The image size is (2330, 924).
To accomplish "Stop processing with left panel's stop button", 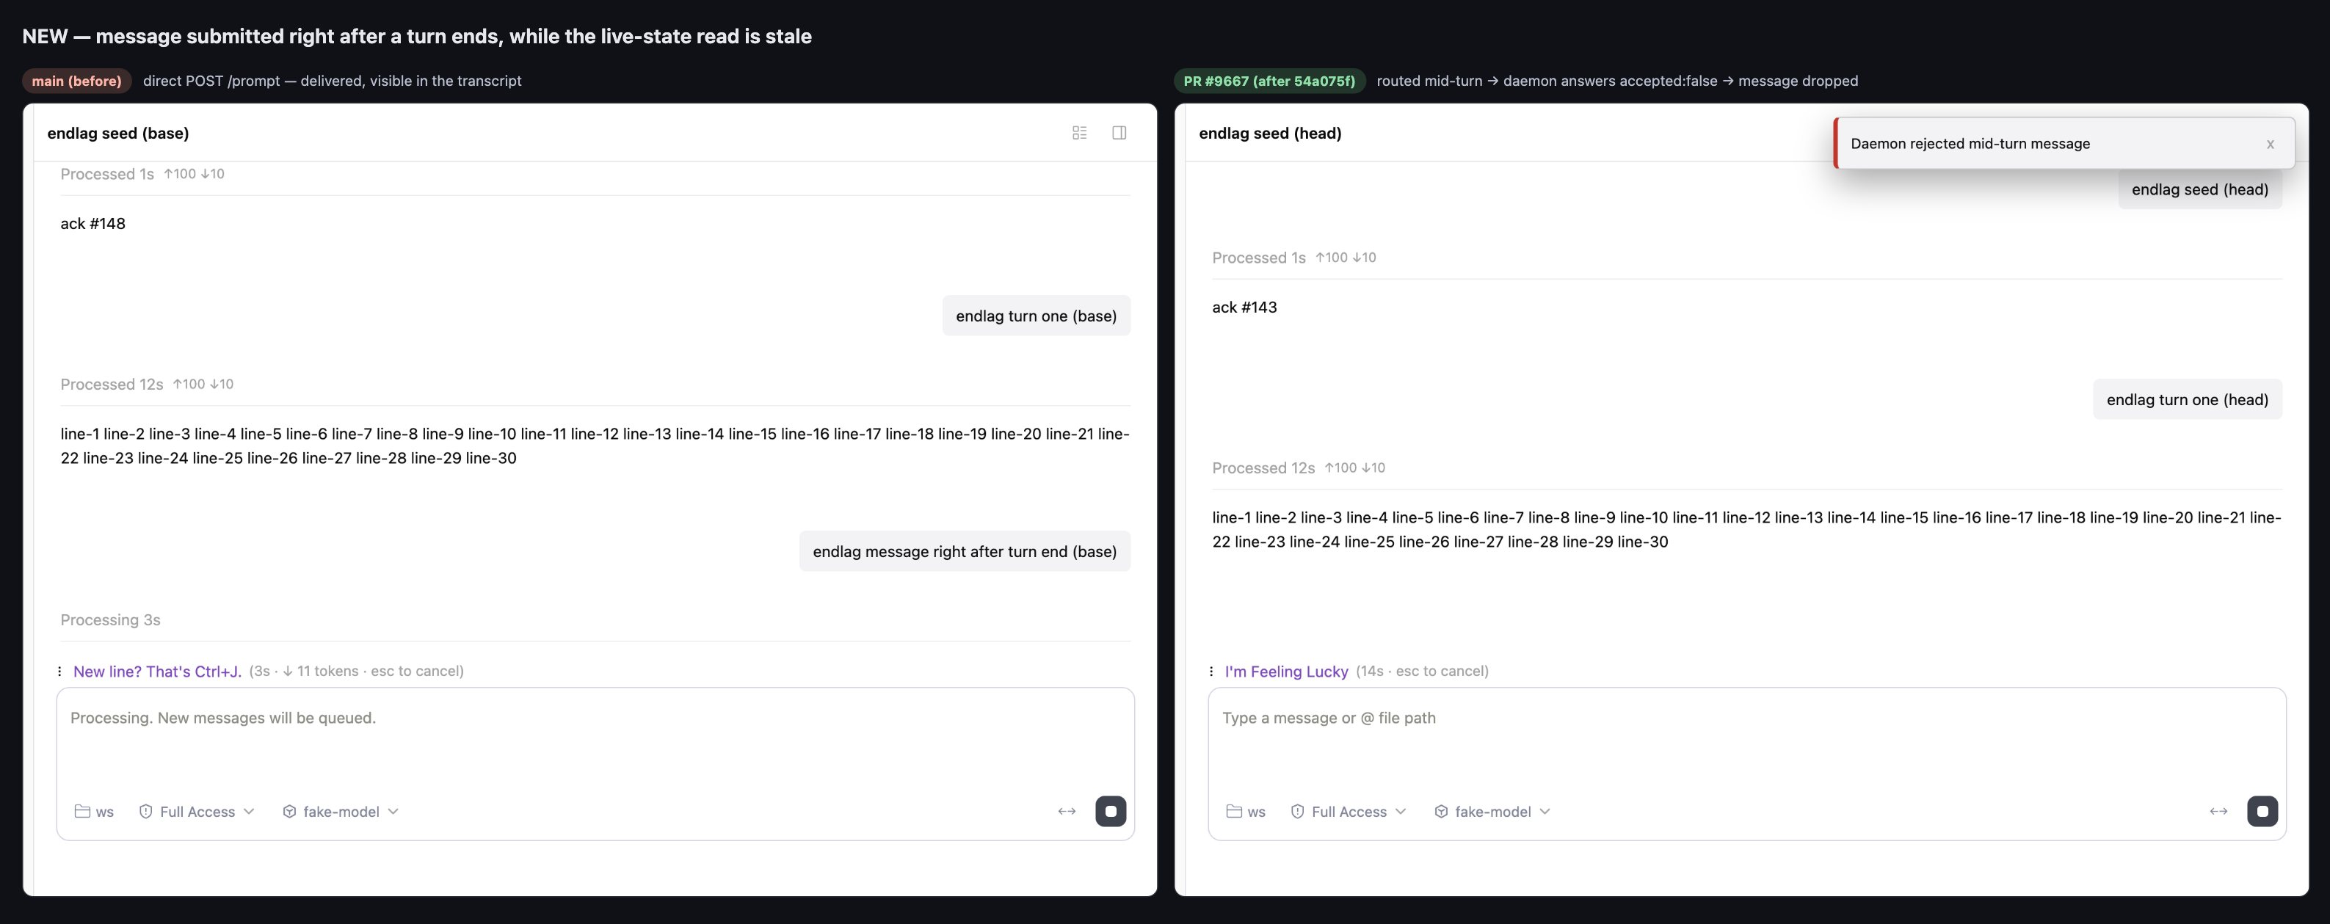I will pyautogui.click(x=1111, y=811).
